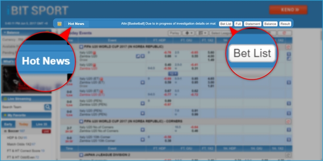Open the Select League dropdown
This screenshot has height=161, width=323.
[220, 33]
